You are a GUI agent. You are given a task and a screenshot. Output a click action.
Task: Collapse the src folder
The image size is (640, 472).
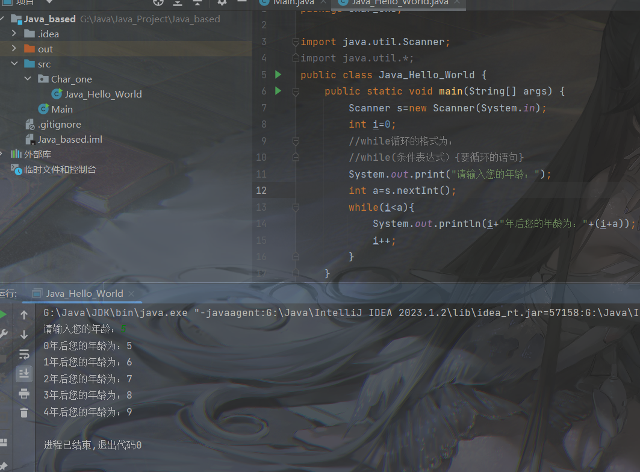point(14,64)
